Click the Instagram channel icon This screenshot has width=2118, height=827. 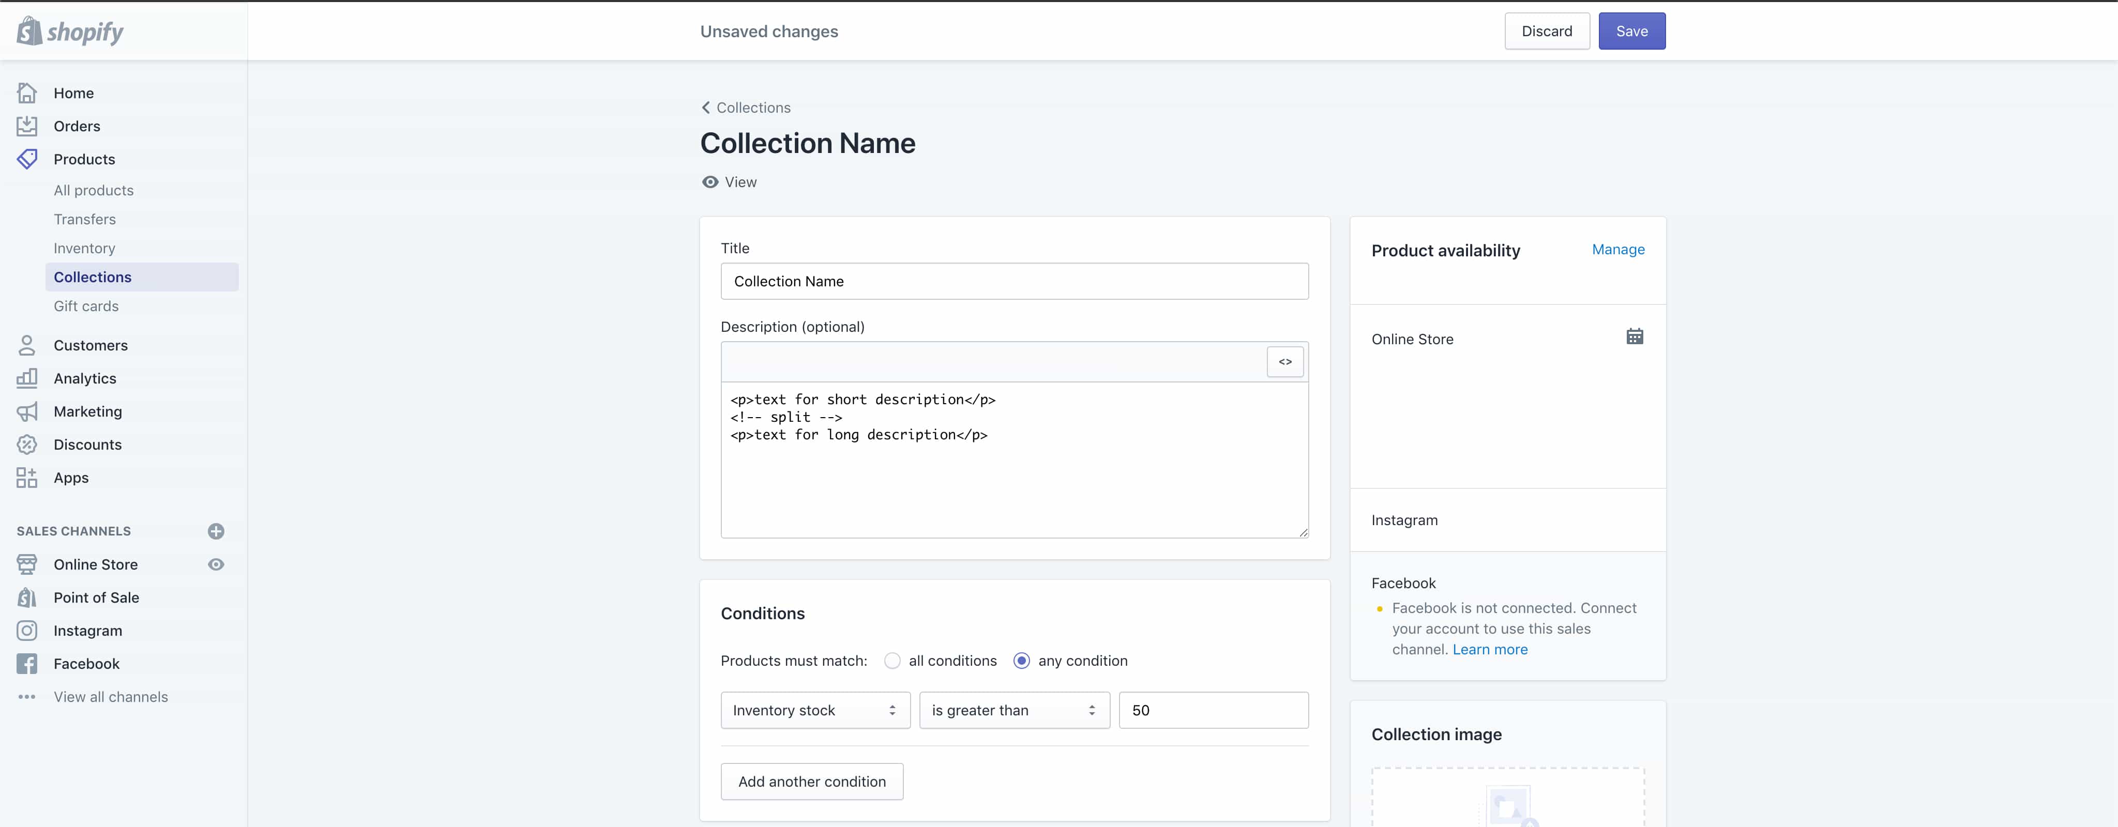pyautogui.click(x=27, y=631)
